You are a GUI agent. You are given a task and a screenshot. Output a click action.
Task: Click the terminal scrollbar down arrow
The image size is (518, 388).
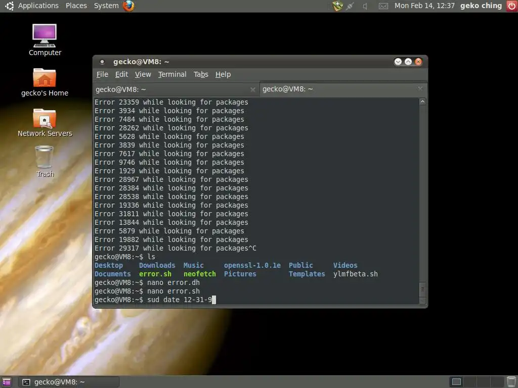(422, 301)
